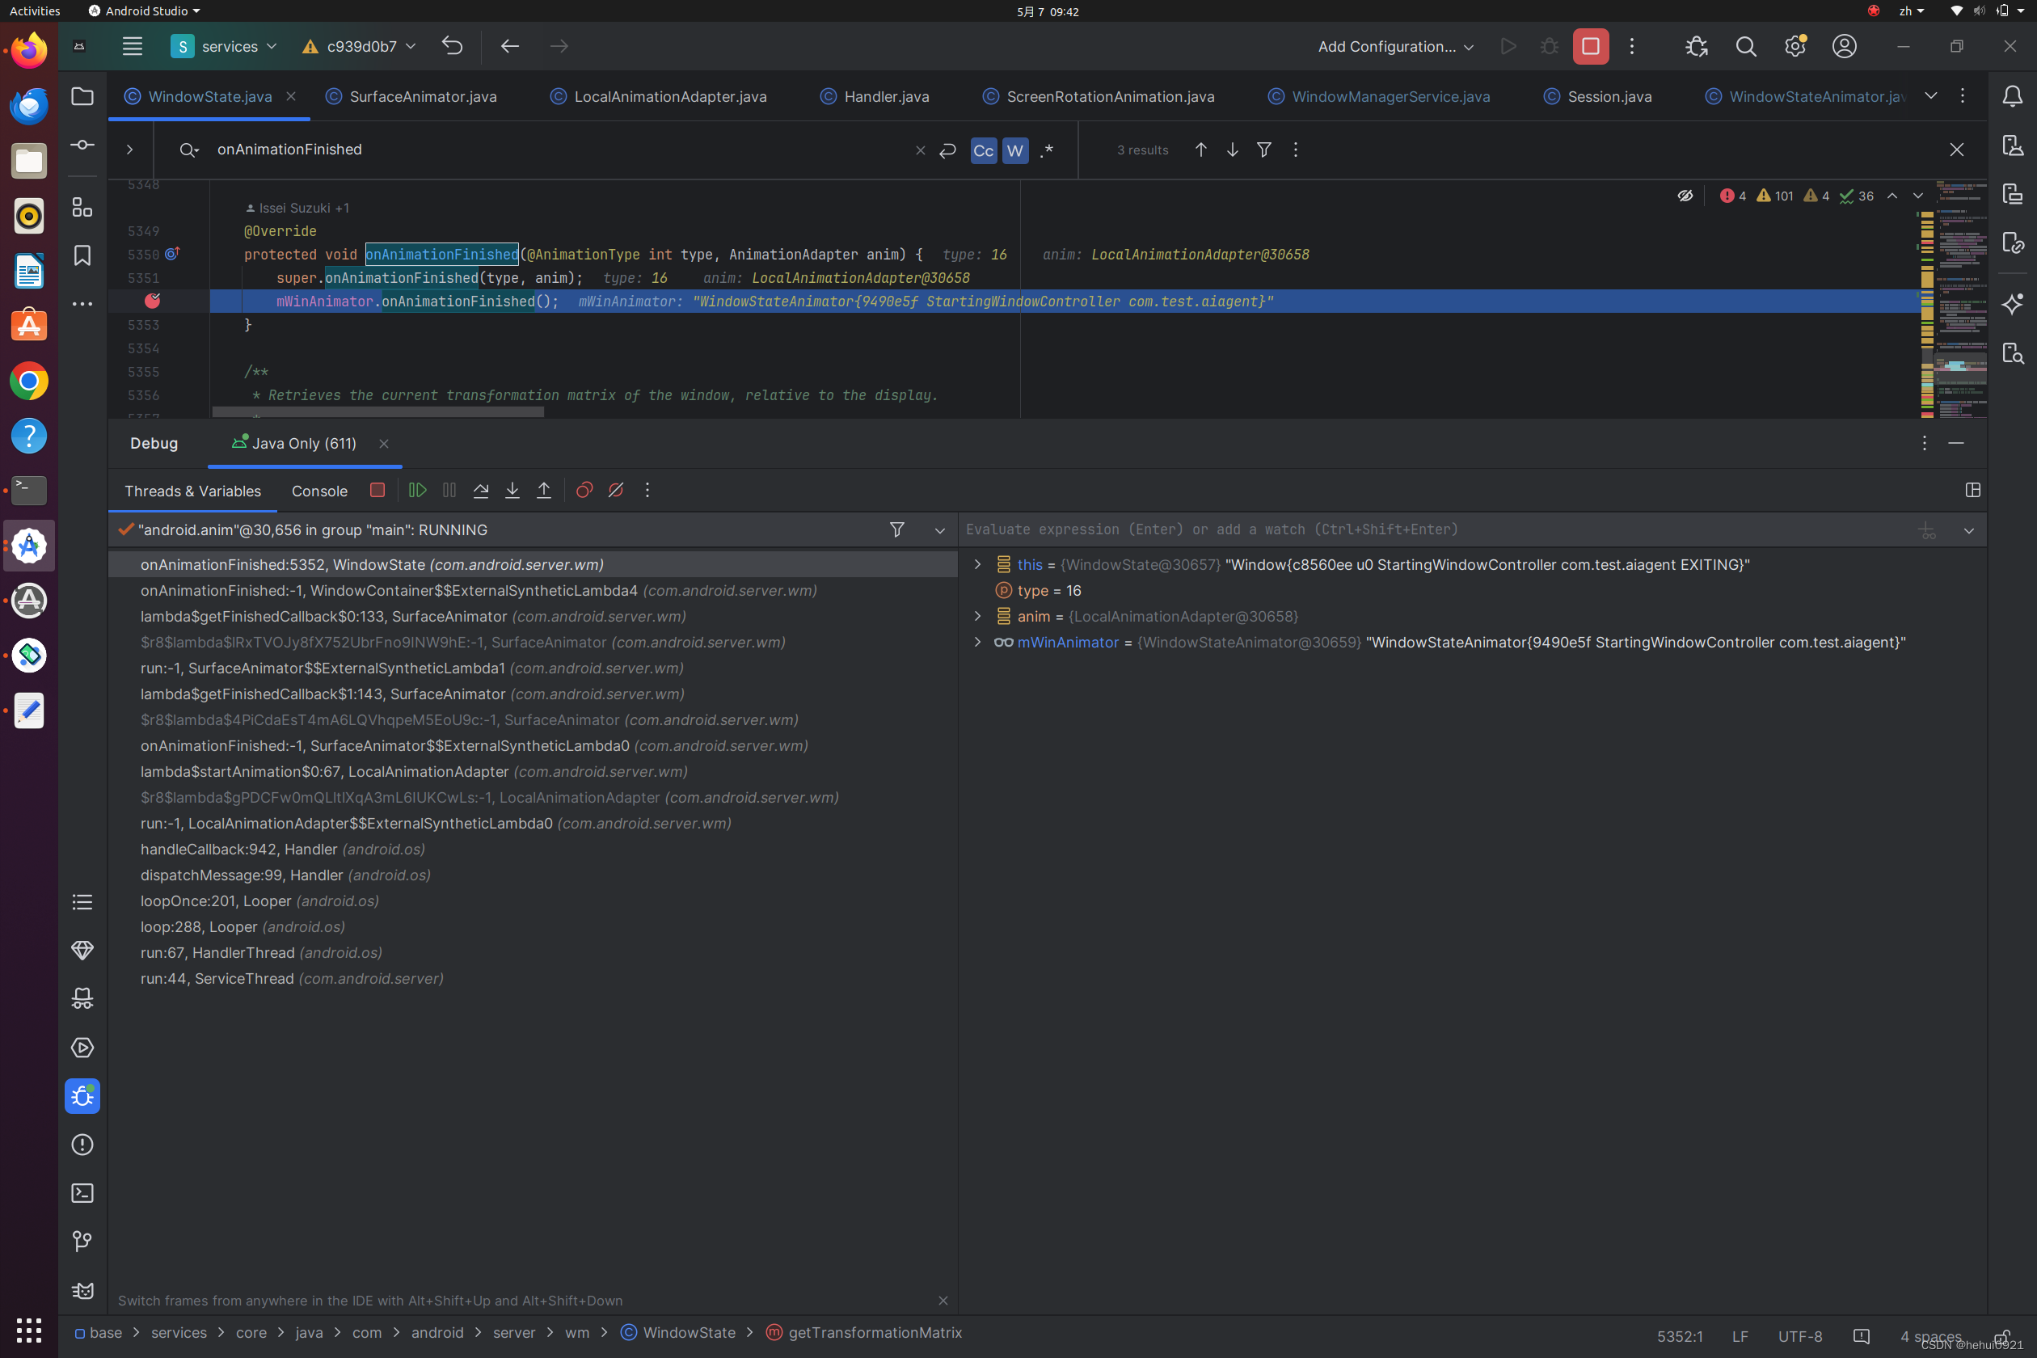Open View Breakpoints icon
Screen dimensions: 2037x1358
point(584,490)
